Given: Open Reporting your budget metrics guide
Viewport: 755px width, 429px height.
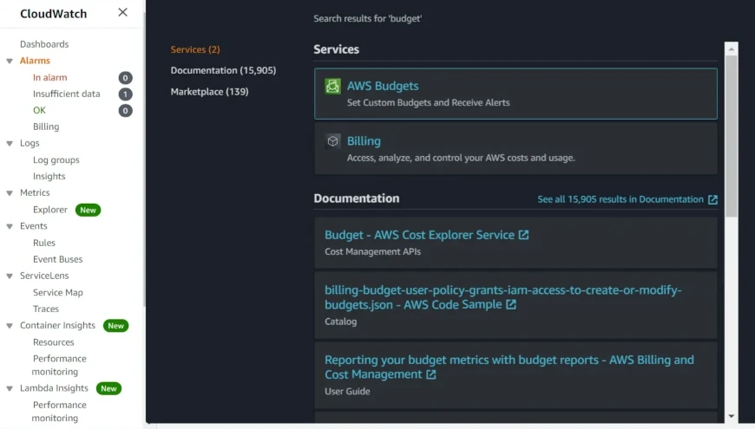Looking at the screenshot, I should [509, 367].
